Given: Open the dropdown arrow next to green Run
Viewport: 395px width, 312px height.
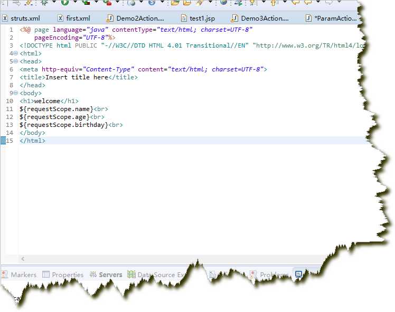Looking at the screenshot, I should [x=75, y=2].
